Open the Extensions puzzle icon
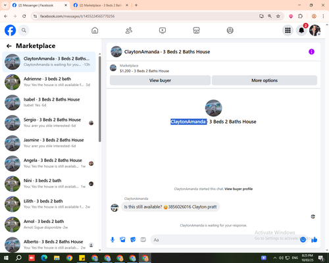 click(300, 16)
